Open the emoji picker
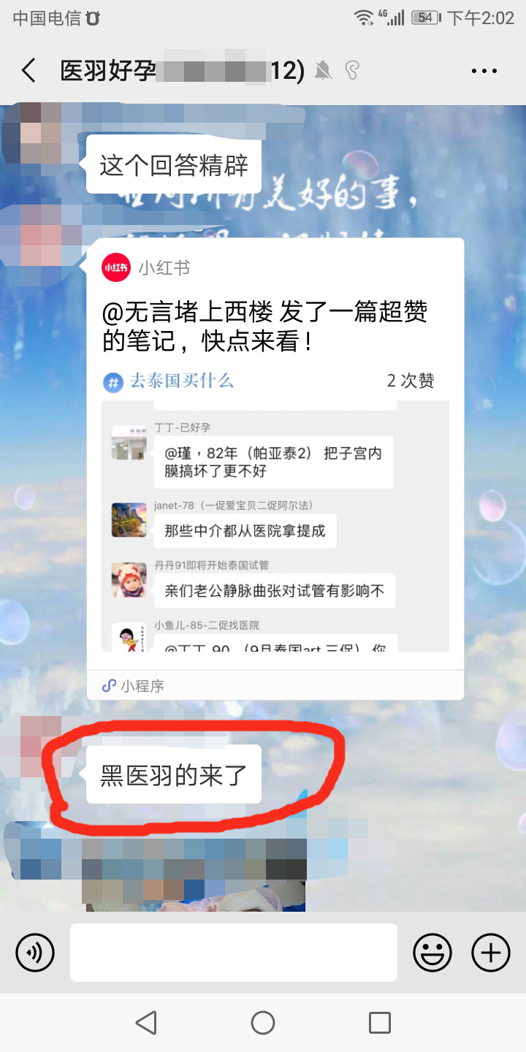Viewport: 526px width, 1052px height. pos(432,953)
